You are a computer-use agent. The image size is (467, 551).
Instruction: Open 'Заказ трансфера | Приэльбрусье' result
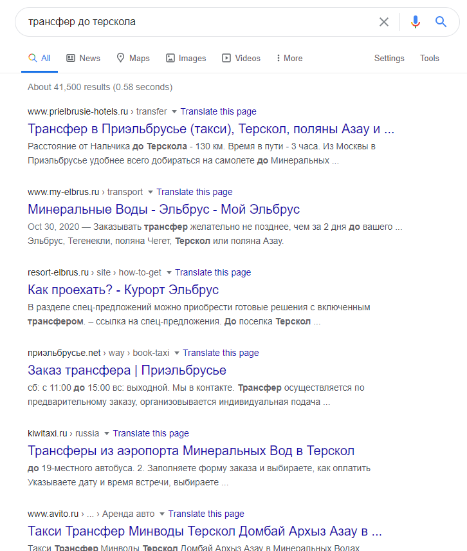(x=127, y=370)
